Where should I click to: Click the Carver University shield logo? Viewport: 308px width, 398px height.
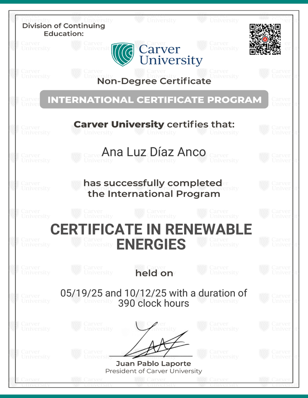(x=123, y=54)
